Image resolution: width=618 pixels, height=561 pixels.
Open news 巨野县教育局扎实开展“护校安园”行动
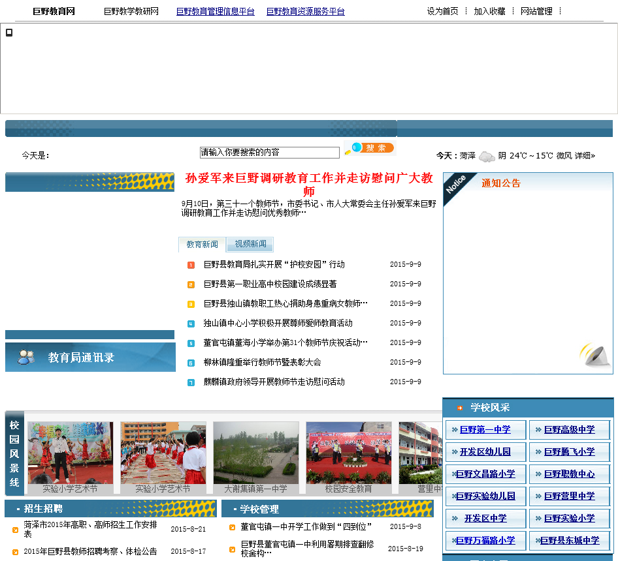(274, 265)
